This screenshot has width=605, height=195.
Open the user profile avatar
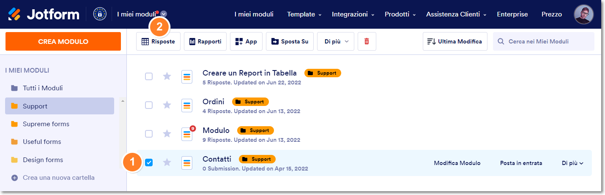[583, 14]
